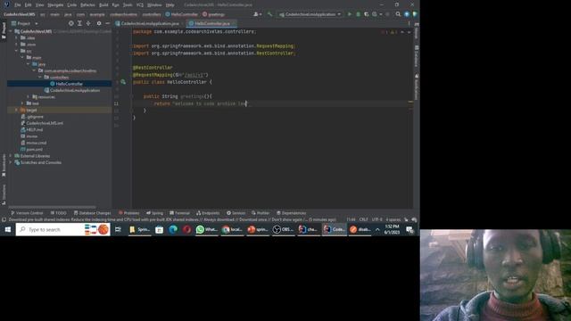Collapse the java folder in project tree
Image resolution: width=571 pixels, height=321 pixels.
tap(28, 64)
